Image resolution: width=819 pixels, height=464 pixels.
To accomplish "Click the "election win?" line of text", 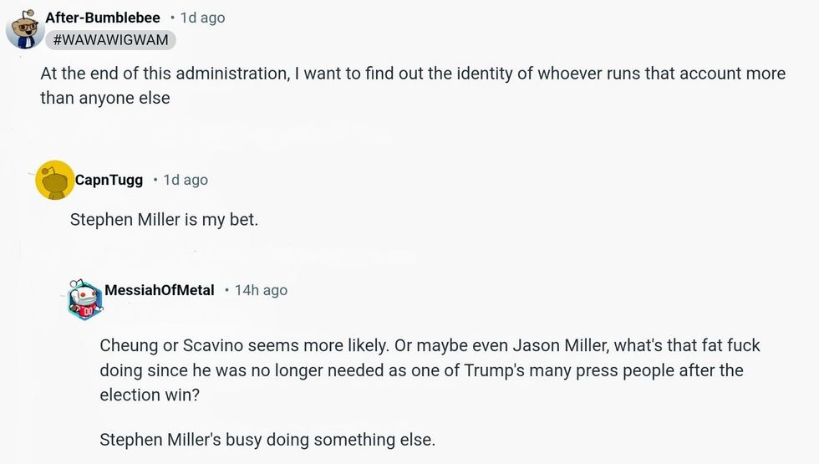I will click(150, 393).
